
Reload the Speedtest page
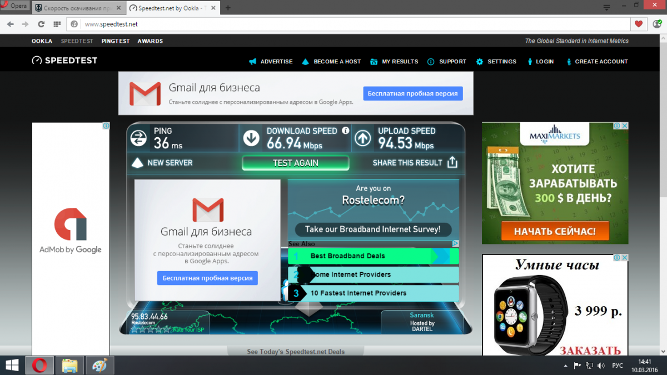(x=41, y=24)
